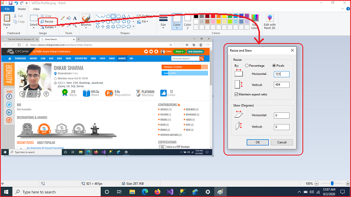Viewport: 351px width, 197px height.
Task: Select the Text tool
Action: pyautogui.click(x=75, y=18)
